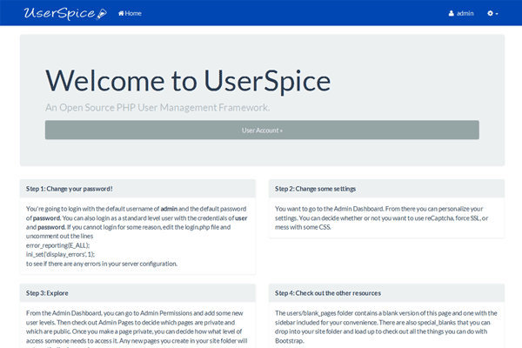Click the settings gear icon in navbar
This screenshot has height=348, width=522.
pos(490,14)
